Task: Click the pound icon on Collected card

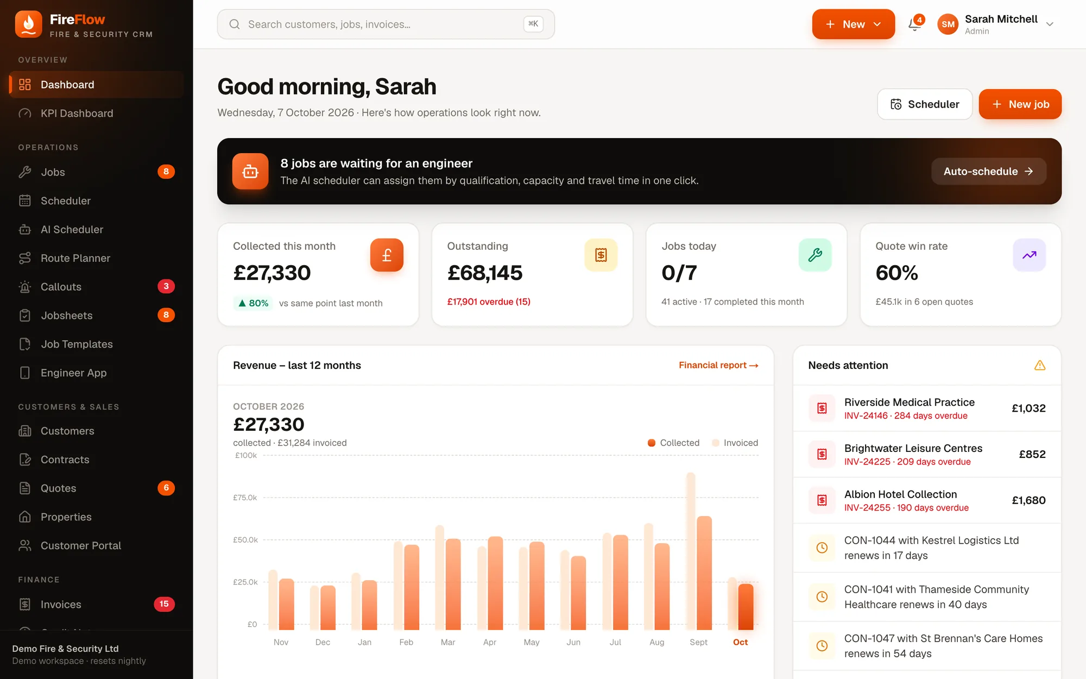Action: coord(387,255)
